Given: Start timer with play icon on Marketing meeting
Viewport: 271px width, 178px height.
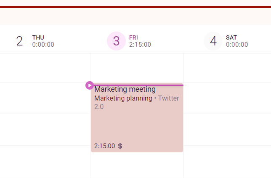Looking at the screenshot, I should coord(90,85).
